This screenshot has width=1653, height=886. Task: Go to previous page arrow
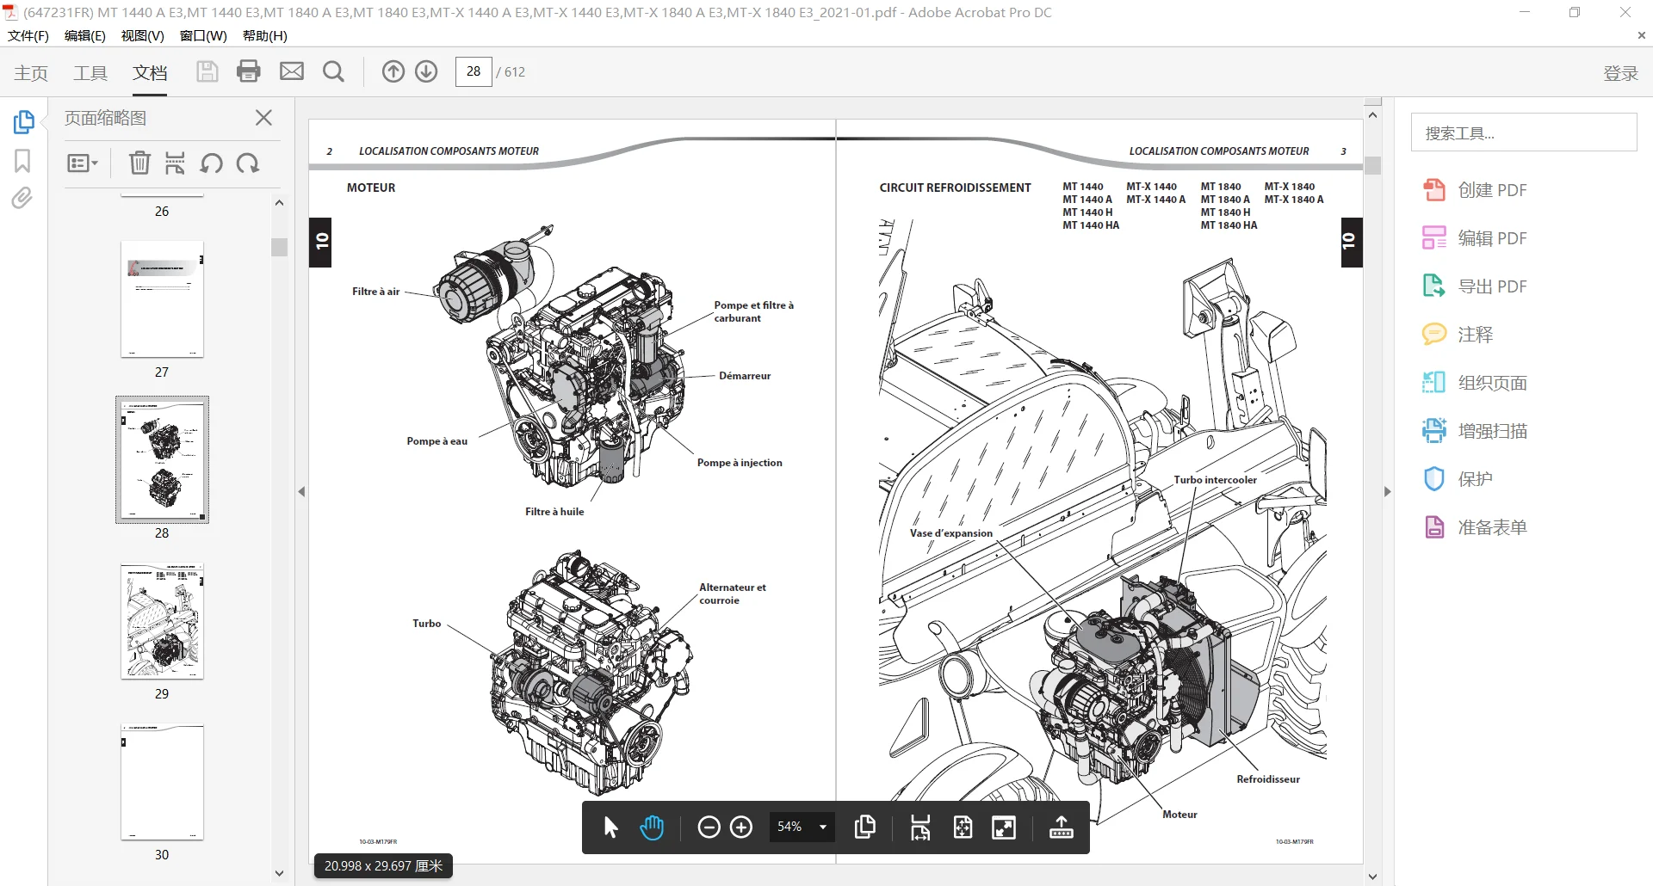pyautogui.click(x=393, y=71)
